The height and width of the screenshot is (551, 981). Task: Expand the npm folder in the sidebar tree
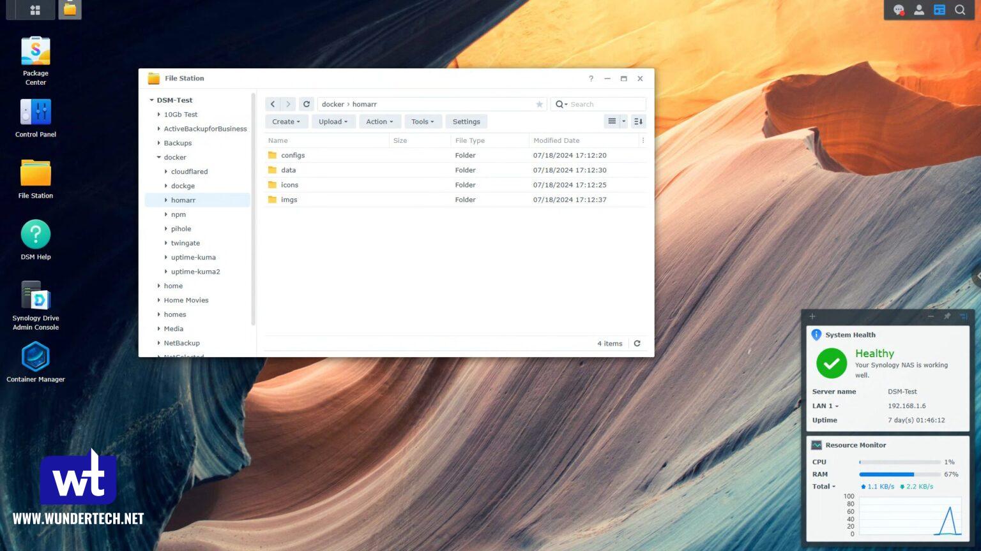pyautogui.click(x=165, y=214)
